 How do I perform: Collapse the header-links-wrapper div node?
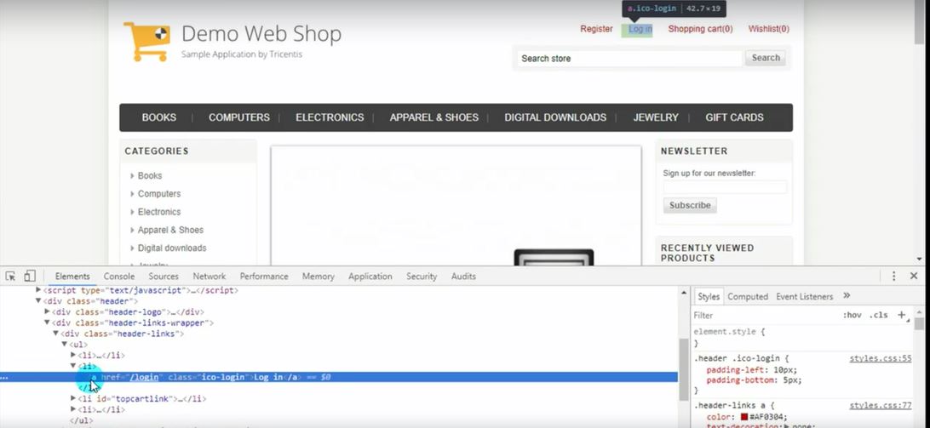point(48,322)
